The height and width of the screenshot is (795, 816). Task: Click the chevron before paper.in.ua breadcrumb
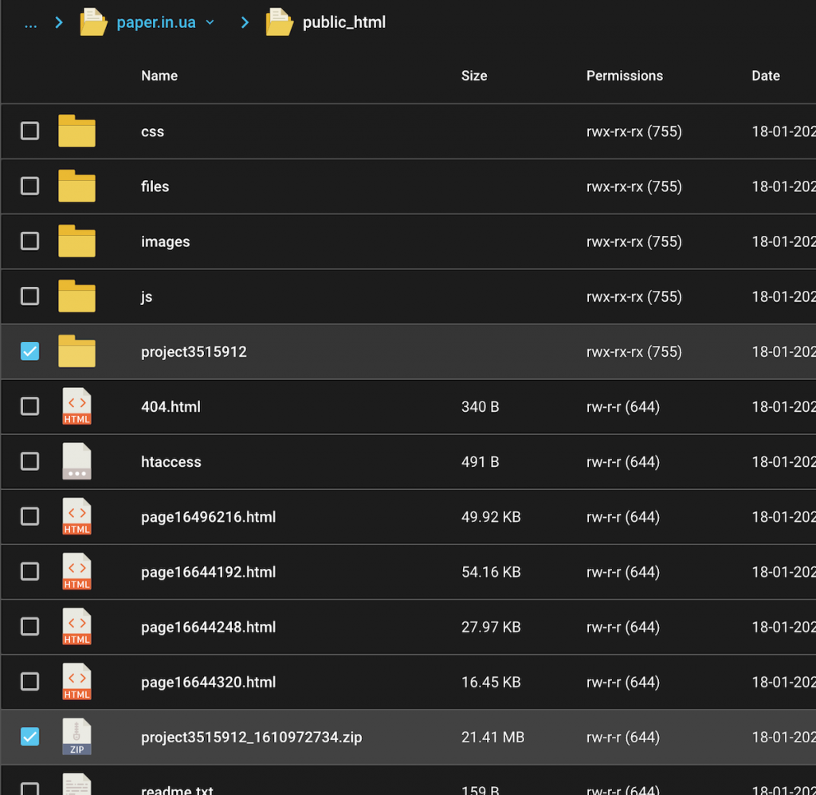(59, 22)
